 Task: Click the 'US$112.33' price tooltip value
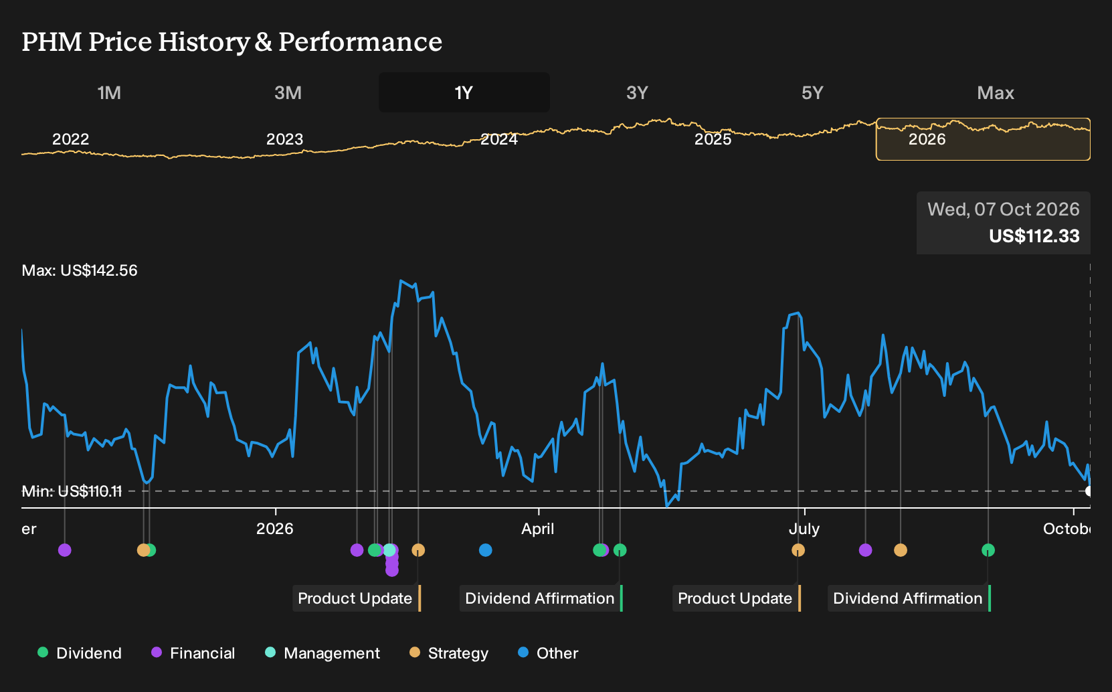click(1034, 236)
